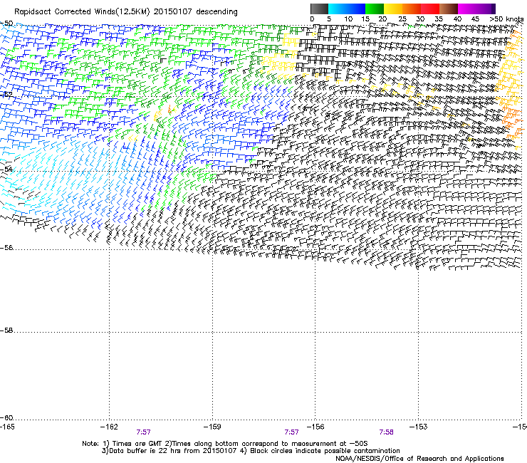Pick the brown 35-40 knots legend swatch
This screenshot has height=463, width=527.
tap(449, 9)
